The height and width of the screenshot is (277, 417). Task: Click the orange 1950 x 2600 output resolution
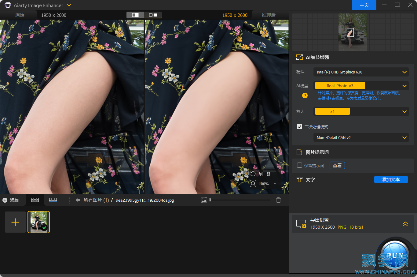point(235,15)
